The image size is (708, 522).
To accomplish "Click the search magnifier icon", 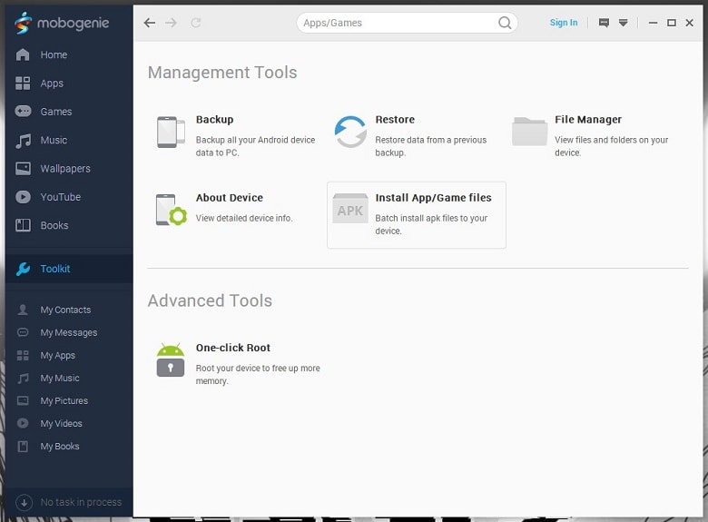I will pyautogui.click(x=505, y=23).
